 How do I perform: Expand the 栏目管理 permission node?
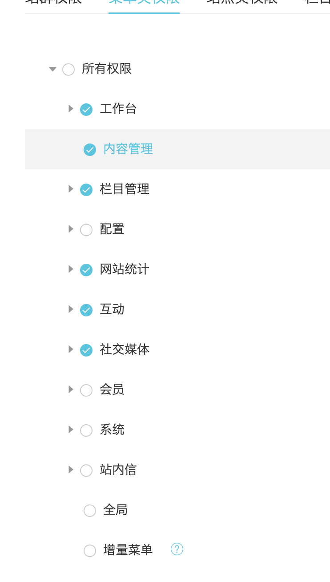click(70, 189)
